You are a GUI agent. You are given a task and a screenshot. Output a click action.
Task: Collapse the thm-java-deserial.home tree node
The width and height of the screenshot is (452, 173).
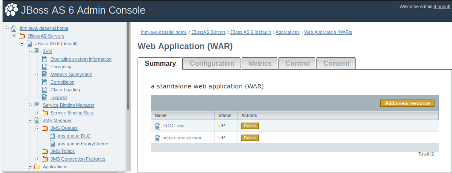pyautogui.click(x=7, y=28)
